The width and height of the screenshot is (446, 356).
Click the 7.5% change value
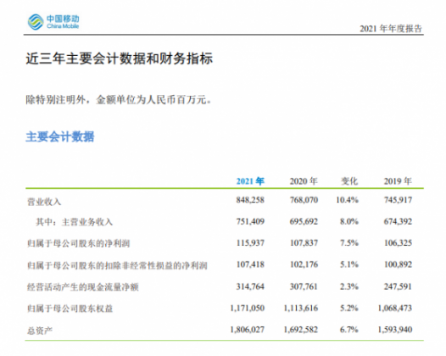(x=349, y=242)
